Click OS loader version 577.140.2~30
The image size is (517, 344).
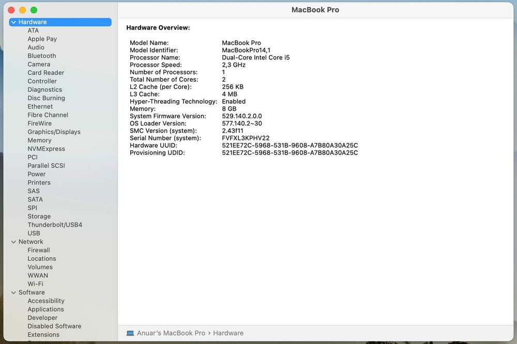[241, 123]
